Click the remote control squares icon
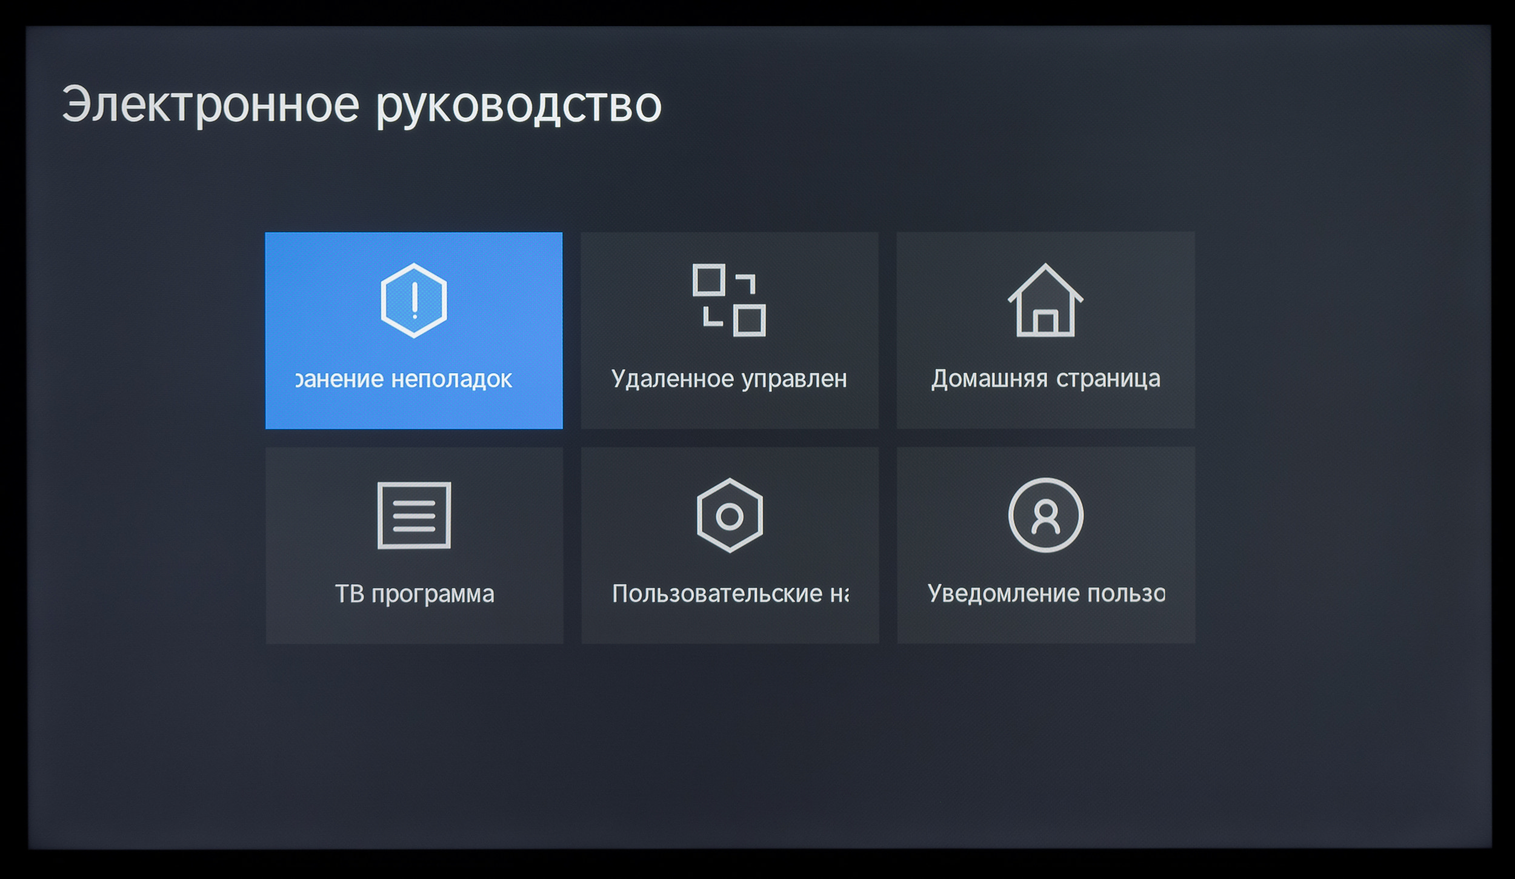This screenshot has height=879, width=1515. pos(729,300)
